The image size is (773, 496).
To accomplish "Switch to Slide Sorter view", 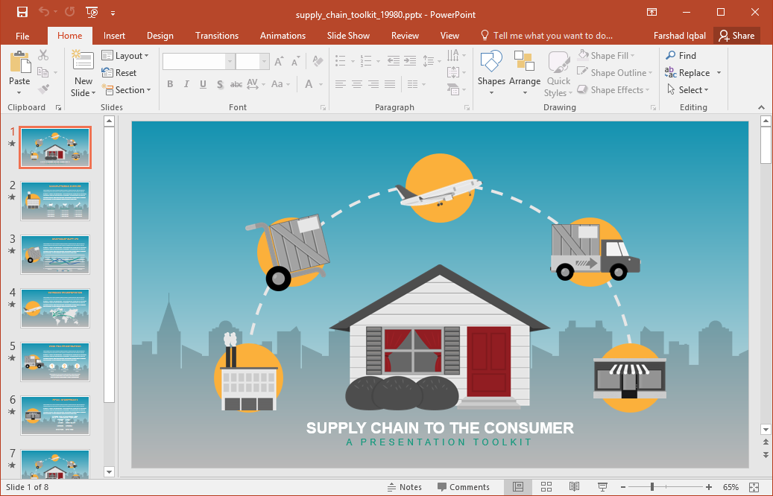I will coord(546,487).
